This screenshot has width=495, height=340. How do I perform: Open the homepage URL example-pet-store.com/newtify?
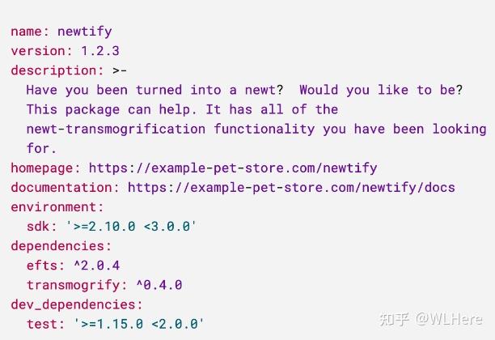pyautogui.click(x=233, y=168)
